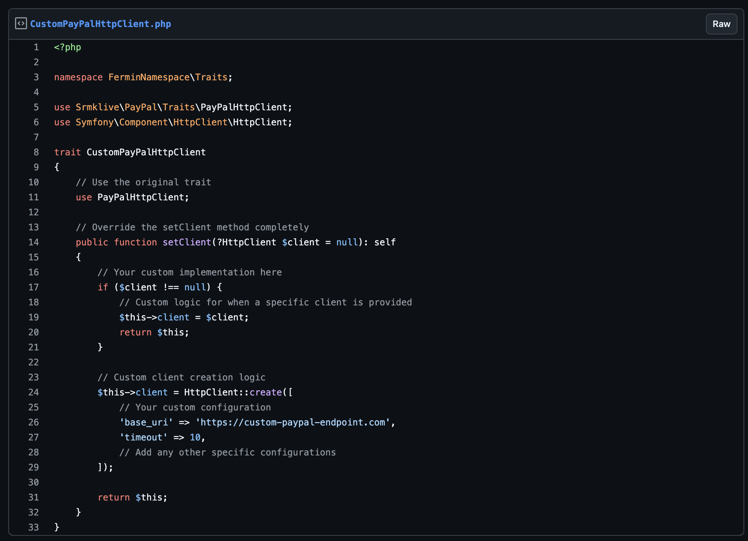This screenshot has width=748, height=541.
Task: Click comment '// Override the setClient method completely'
Action: click(x=192, y=227)
